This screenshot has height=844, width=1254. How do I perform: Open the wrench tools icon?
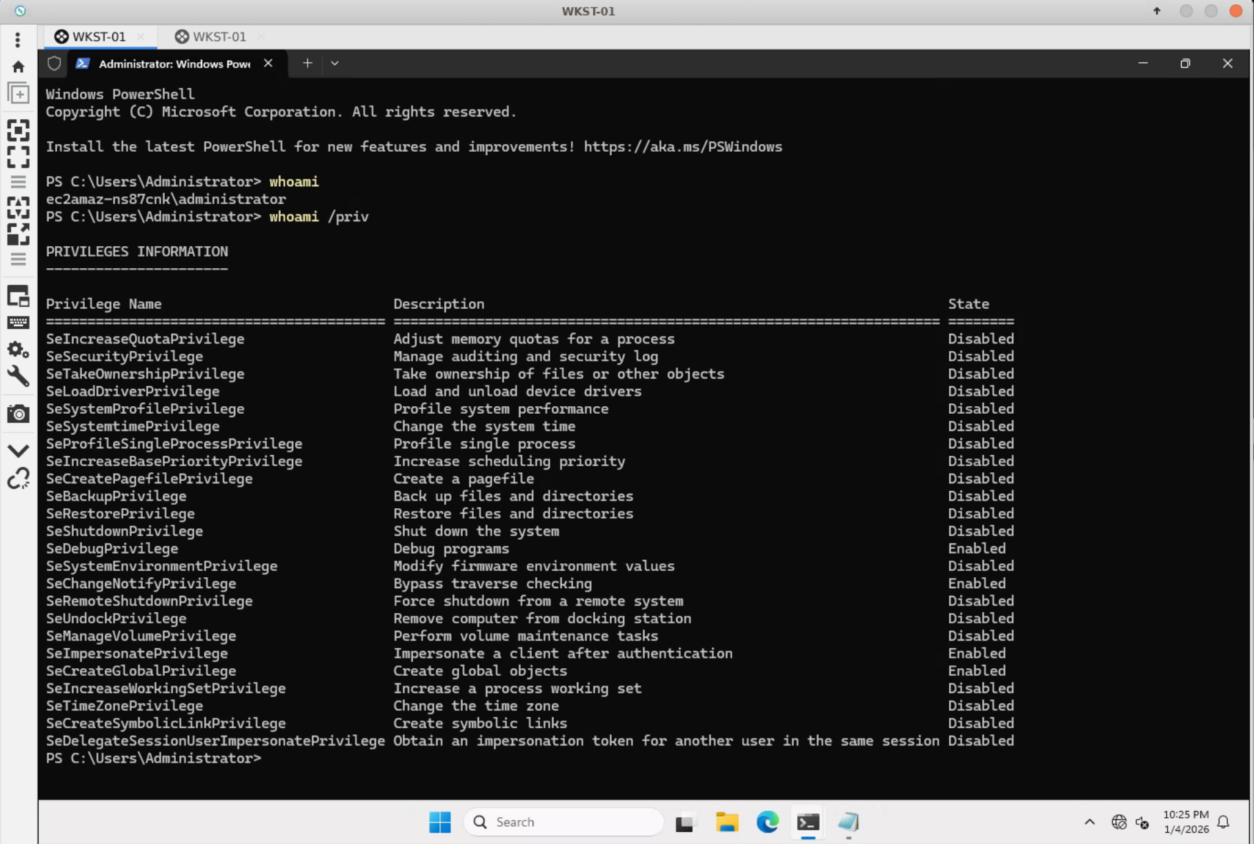[x=19, y=376]
